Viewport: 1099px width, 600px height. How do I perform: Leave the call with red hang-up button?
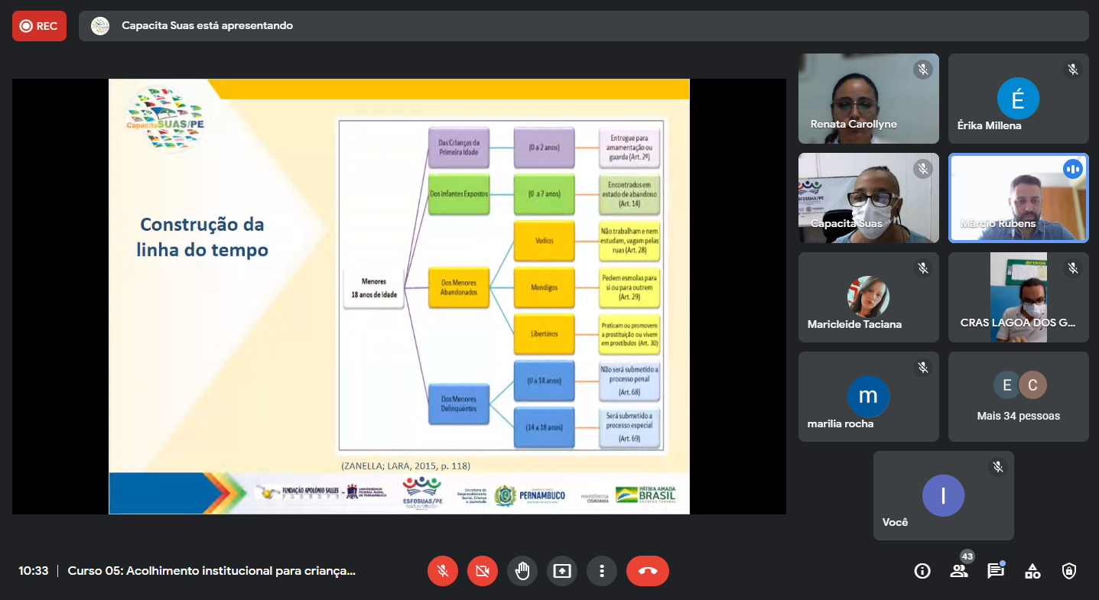click(x=647, y=571)
